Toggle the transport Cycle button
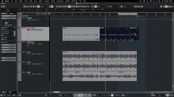Screen dimensions: 174x97 coord(76,95)
